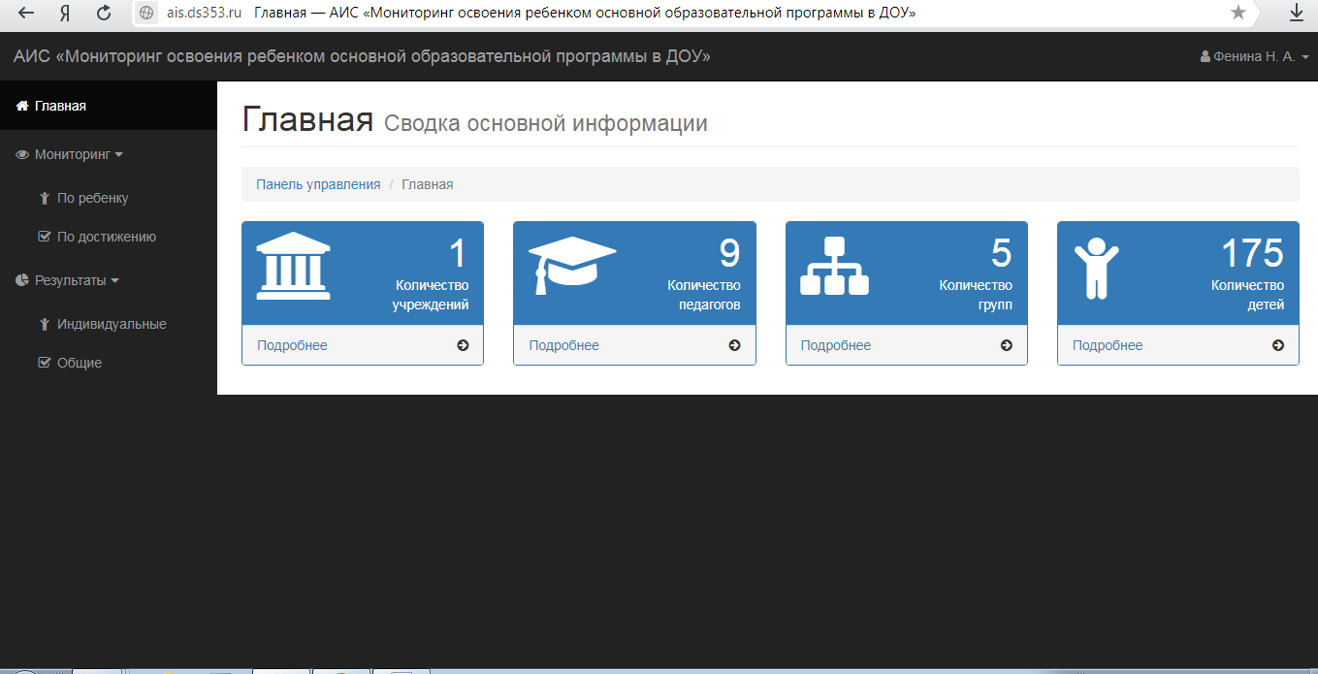
Task: Click the bookmark star in the browser toolbar
Action: pos(1238,14)
